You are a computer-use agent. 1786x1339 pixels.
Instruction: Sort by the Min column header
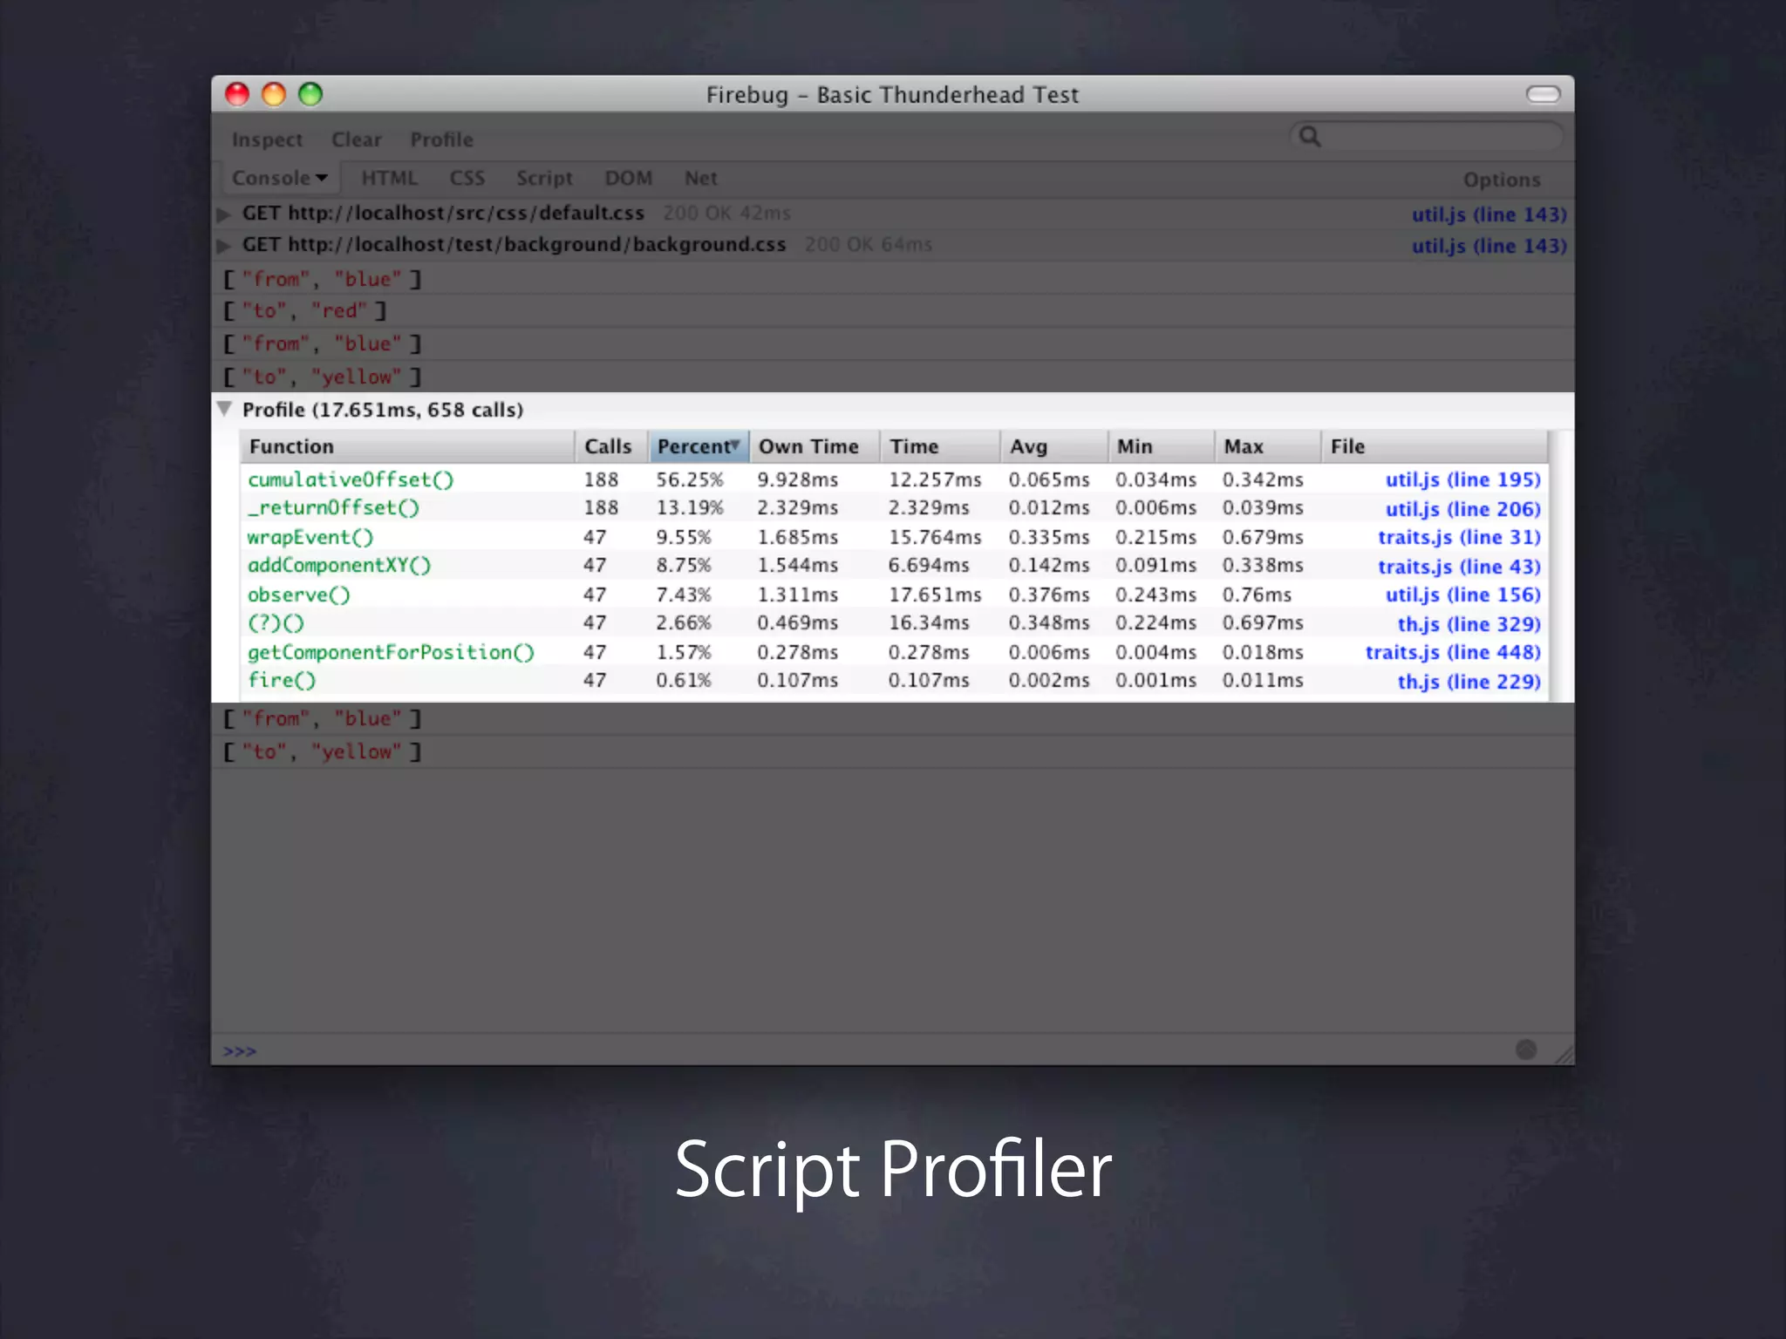pyautogui.click(x=1161, y=446)
